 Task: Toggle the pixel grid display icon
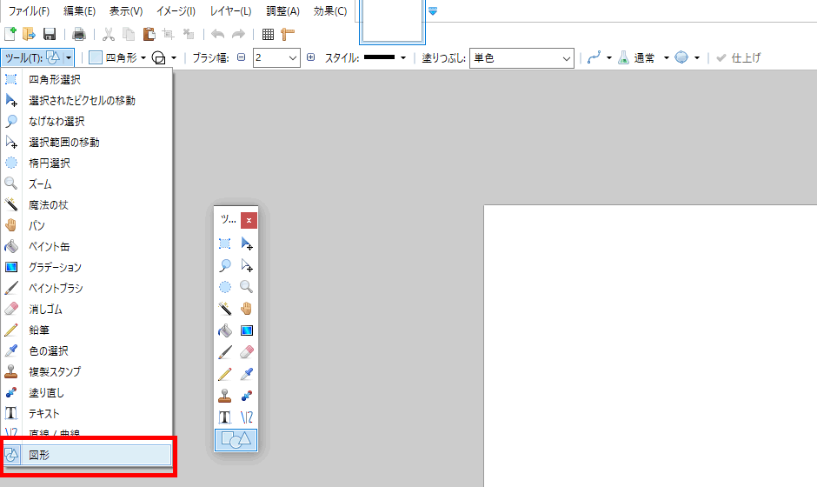click(x=268, y=35)
